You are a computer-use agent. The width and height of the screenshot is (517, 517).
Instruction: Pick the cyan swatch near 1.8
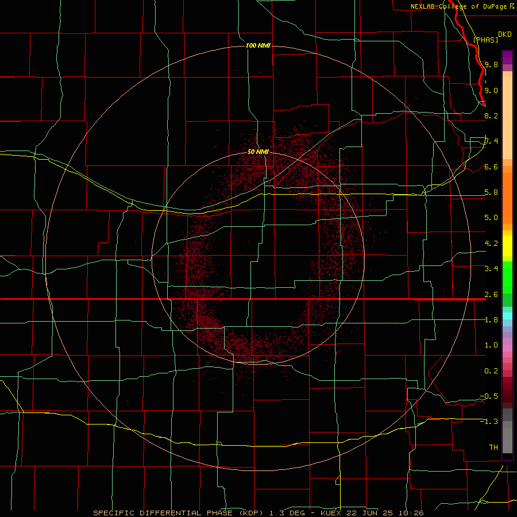point(507,316)
